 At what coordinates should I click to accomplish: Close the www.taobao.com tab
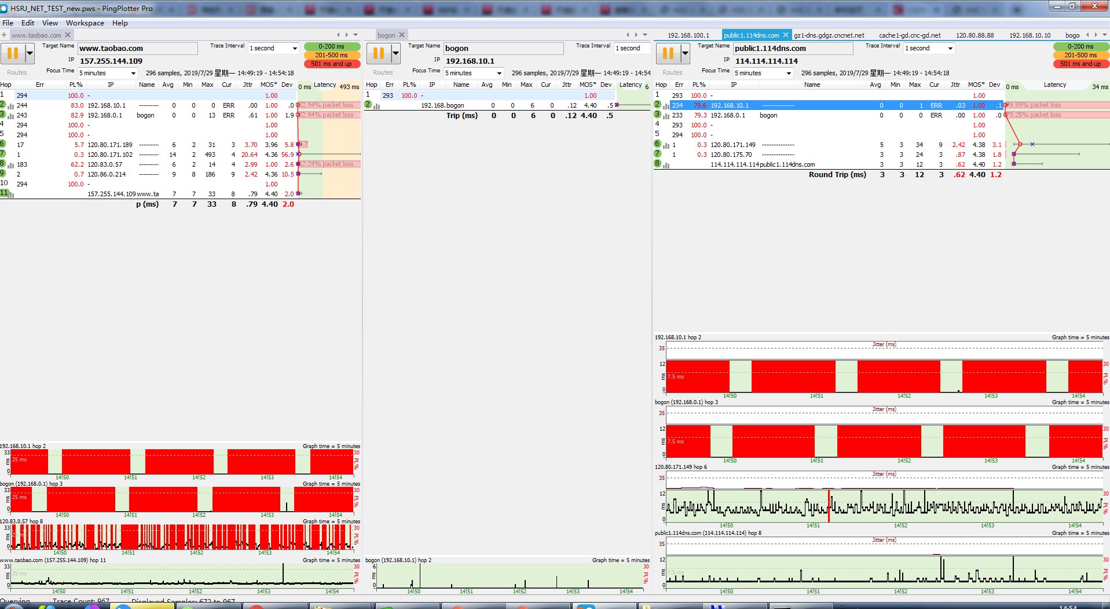pyautogui.click(x=68, y=35)
